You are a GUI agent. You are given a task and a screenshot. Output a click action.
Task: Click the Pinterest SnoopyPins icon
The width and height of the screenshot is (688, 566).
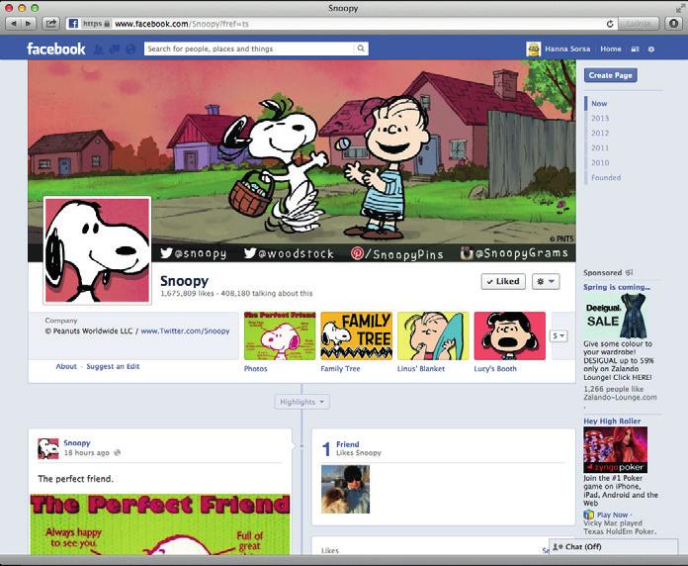(x=357, y=253)
